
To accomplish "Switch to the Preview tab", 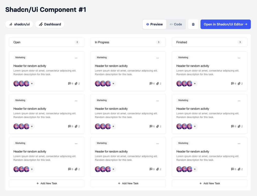I will (154, 24).
